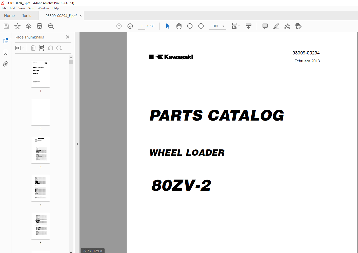Screen dimensions: 358x253
Task: Open the print pages thumbnail tool
Action: (x=42, y=48)
